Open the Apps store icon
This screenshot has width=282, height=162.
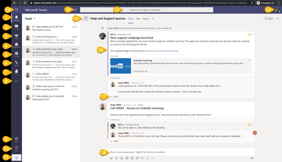point(16,139)
